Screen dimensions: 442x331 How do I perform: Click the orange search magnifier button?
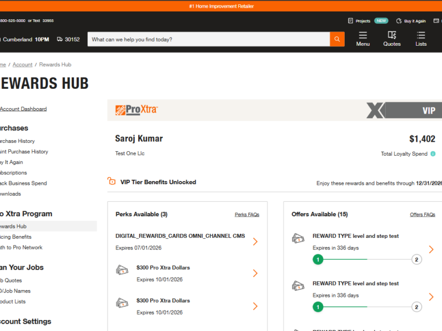pyautogui.click(x=337, y=39)
